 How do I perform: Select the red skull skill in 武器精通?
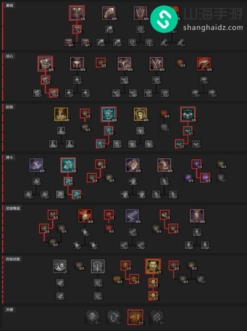pos(85,216)
